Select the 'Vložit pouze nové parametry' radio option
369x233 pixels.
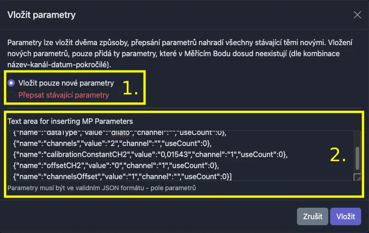[12, 83]
